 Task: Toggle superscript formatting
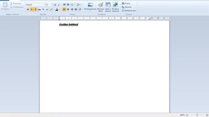click(x=47, y=9)
